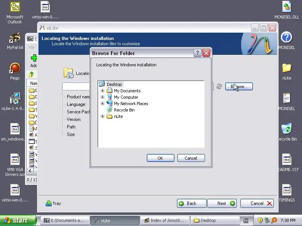Click the Browse... button in nLite

point(239,87)
